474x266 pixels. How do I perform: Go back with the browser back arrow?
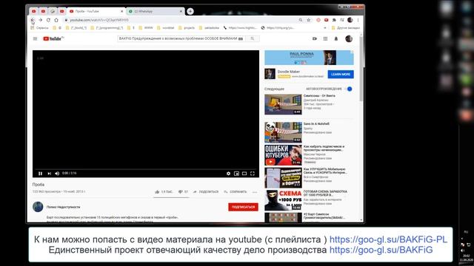click(33, 20)
